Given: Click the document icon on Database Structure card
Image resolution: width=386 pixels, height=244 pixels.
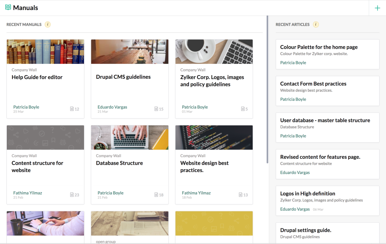Looking at the screenshot, I should (x=157, y=194).
